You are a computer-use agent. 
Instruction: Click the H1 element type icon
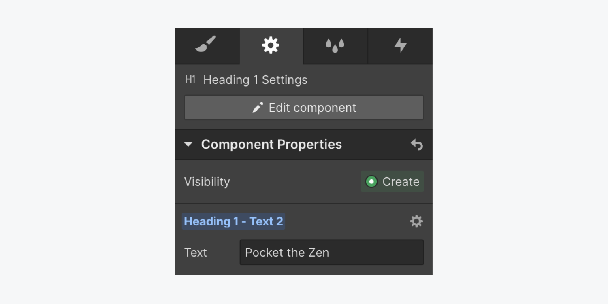pos(190,79)
